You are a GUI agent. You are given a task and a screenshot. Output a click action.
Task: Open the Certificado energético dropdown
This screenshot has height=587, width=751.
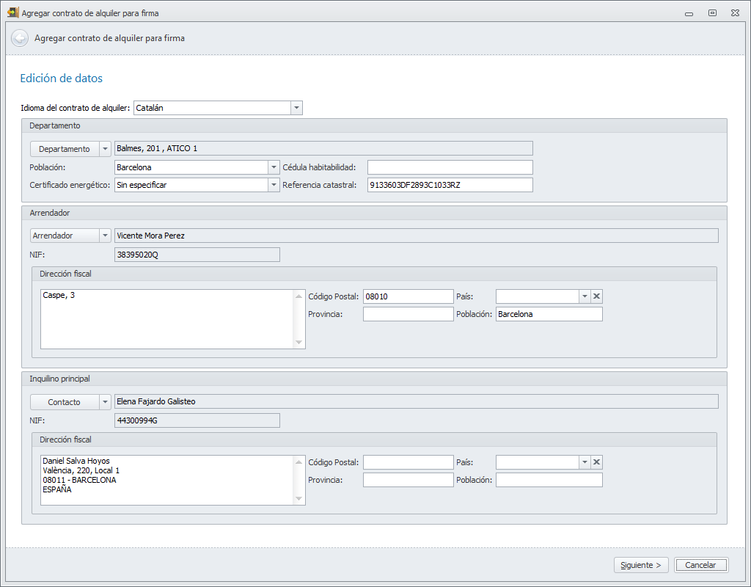tap(274, 185)
